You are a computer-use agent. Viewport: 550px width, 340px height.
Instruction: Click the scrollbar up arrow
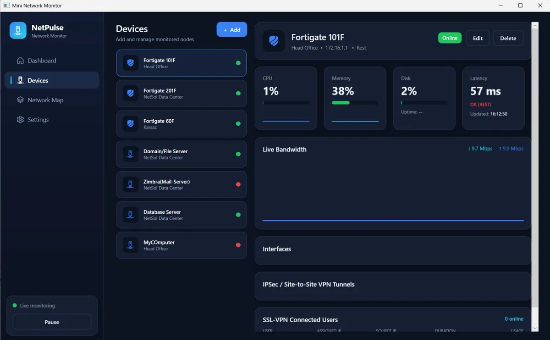click(x=535, y=25)
